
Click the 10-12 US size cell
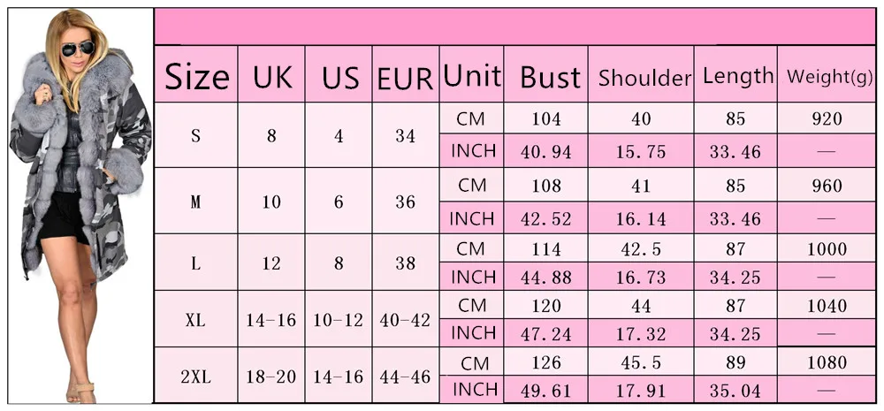point(339,320)
